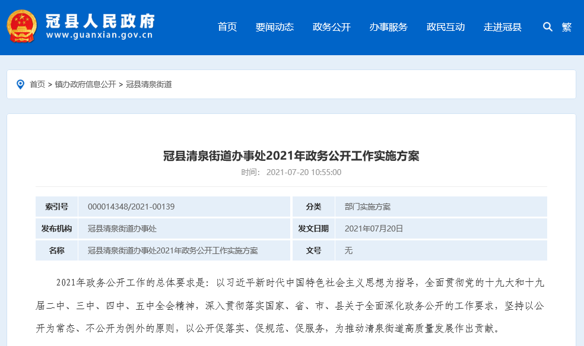Open 走进冠县 menu item
The image size is (584, 346).
503,27
